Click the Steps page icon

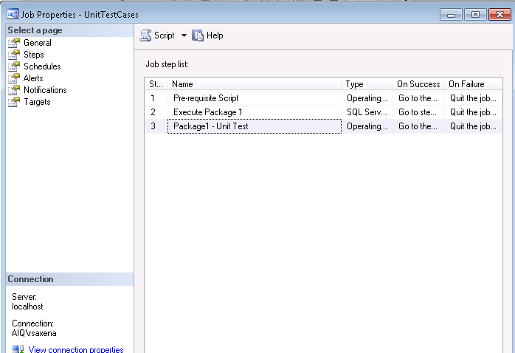pos(14,55)
